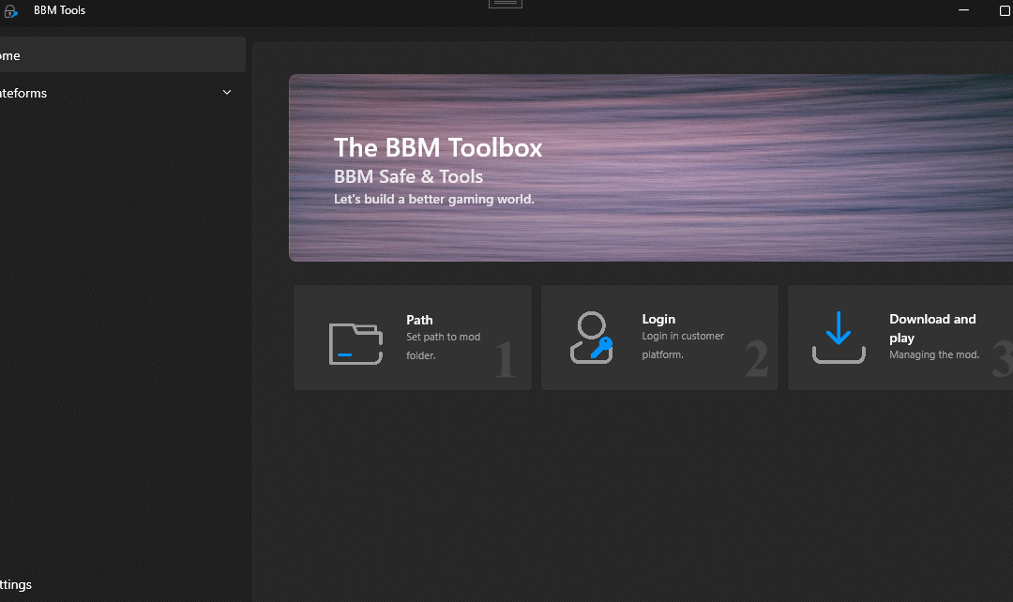Click the download arrow tray icon
The image size is (1013, 602).
coord(838,339)
